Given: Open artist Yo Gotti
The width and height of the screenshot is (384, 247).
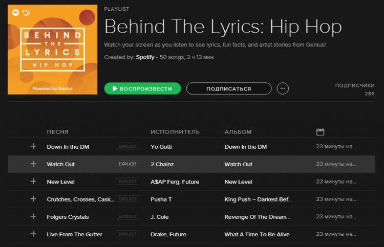Looking at the screenshot, I should pos(161,147).
